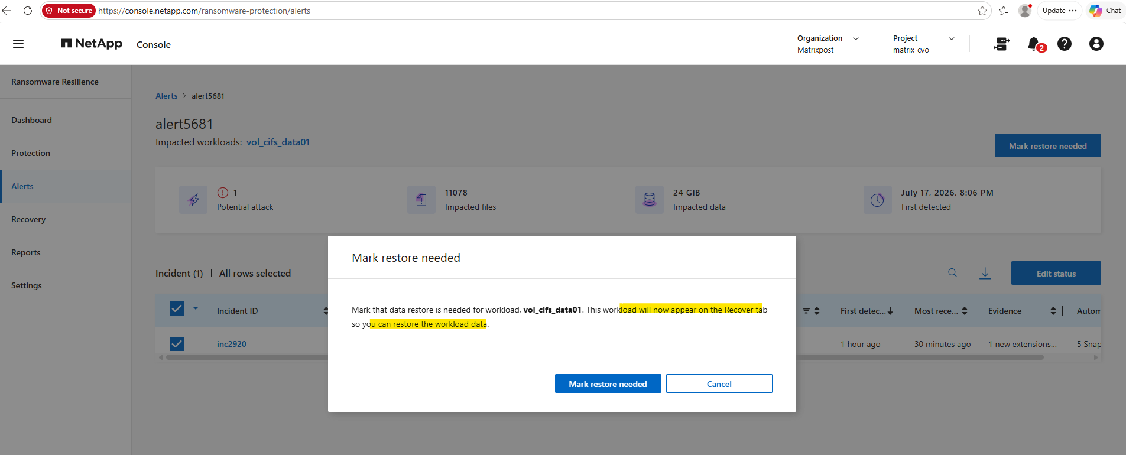The width and height of the screenshot is (1126, 455).
Task: Open the user account profile icon
Action: click(1096, 44)
